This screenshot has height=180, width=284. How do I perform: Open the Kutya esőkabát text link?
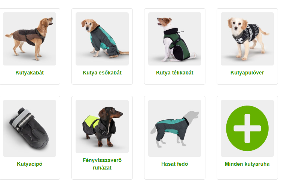(x=102, y=73)
